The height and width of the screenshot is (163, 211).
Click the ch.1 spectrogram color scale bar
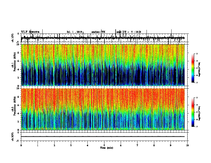(x=193, y=68)
